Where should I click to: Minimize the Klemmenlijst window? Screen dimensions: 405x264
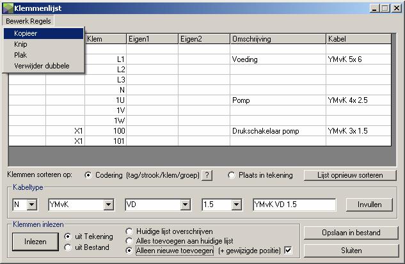coord(374,8)
